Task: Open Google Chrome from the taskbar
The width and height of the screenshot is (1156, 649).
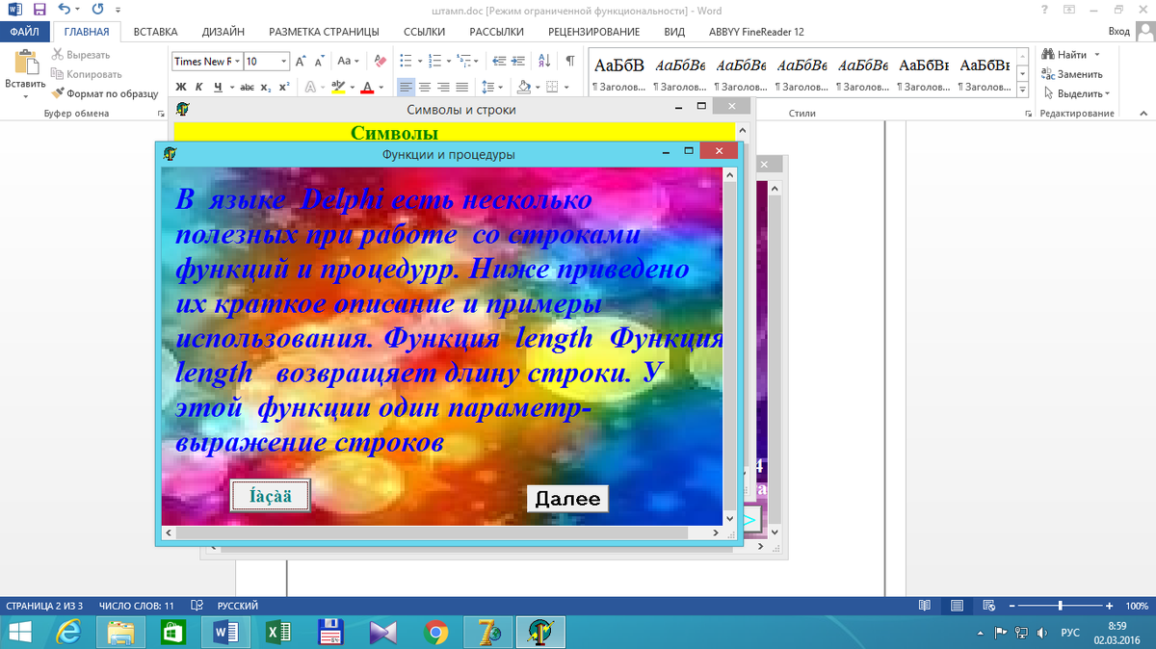Action: (435, 632)
